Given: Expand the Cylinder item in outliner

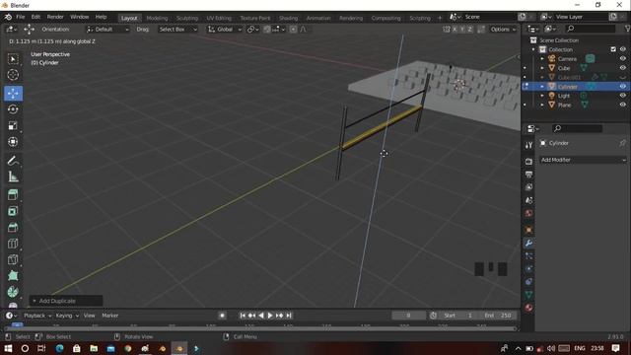Looking at the screenshot, I should tap(542, 87).
